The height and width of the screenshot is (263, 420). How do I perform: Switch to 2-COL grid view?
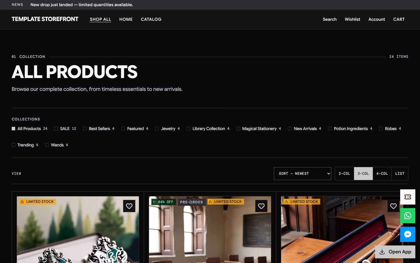tap(344, 174)
